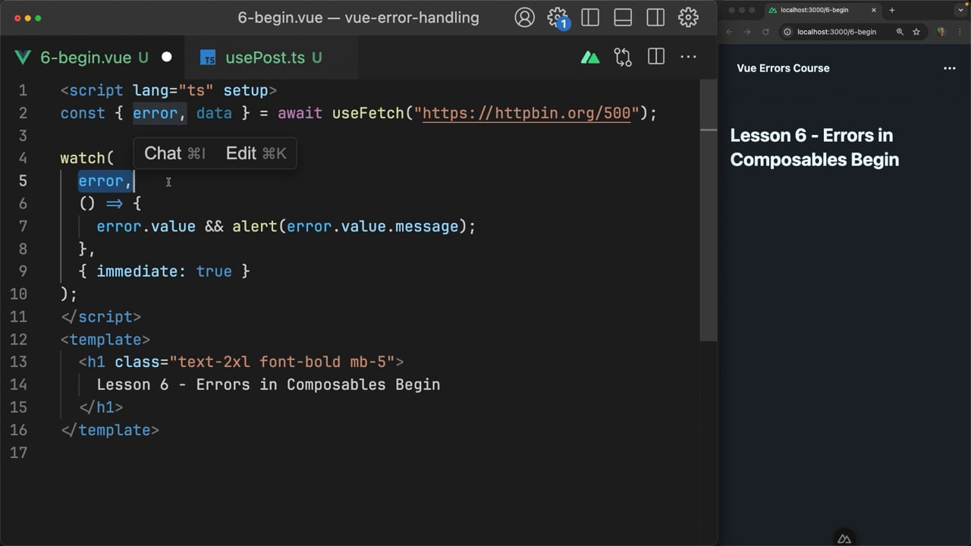The height and width of the screenshot is (546, 971).
Task: Reload the browser page
Action: click(x=765, y=32)
